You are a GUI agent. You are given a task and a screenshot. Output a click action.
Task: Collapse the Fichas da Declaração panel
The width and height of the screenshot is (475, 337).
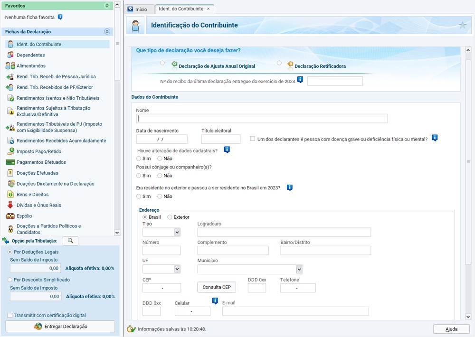[107, 32]
